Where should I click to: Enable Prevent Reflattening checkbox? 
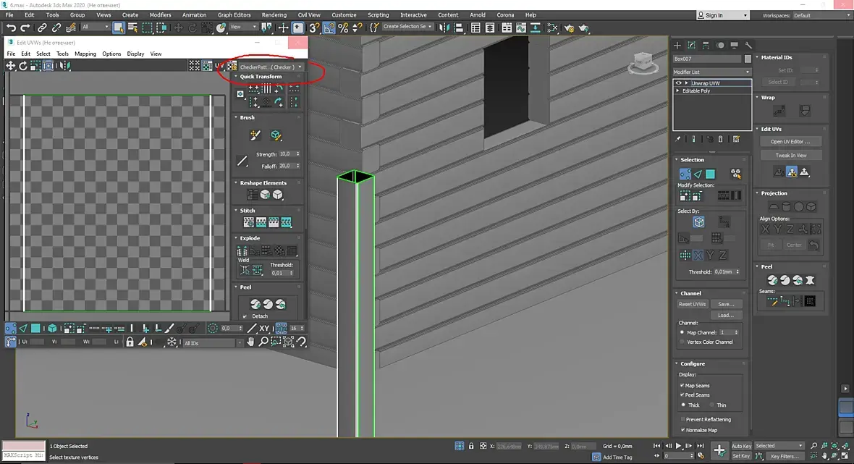[682, 419]
